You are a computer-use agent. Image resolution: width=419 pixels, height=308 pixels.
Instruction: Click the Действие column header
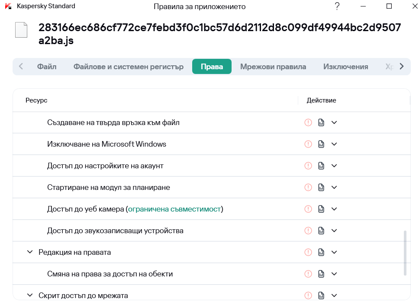(322, 100)
